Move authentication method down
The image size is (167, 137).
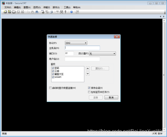point(88,74)
